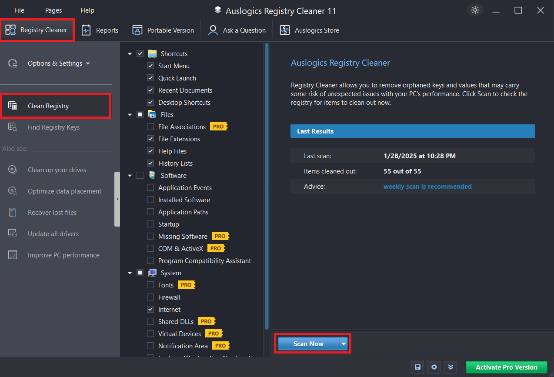Viewport: 554px width, 377px height.
Task: Click the Program Compatibility Assistant row
Action: click(x=204, y=260)
